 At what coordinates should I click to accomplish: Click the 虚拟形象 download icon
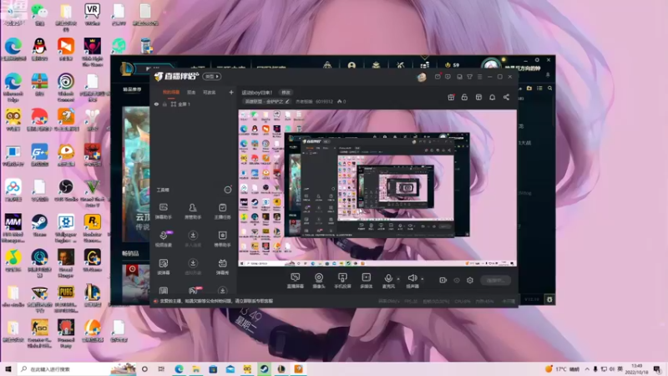coord(193,263)
